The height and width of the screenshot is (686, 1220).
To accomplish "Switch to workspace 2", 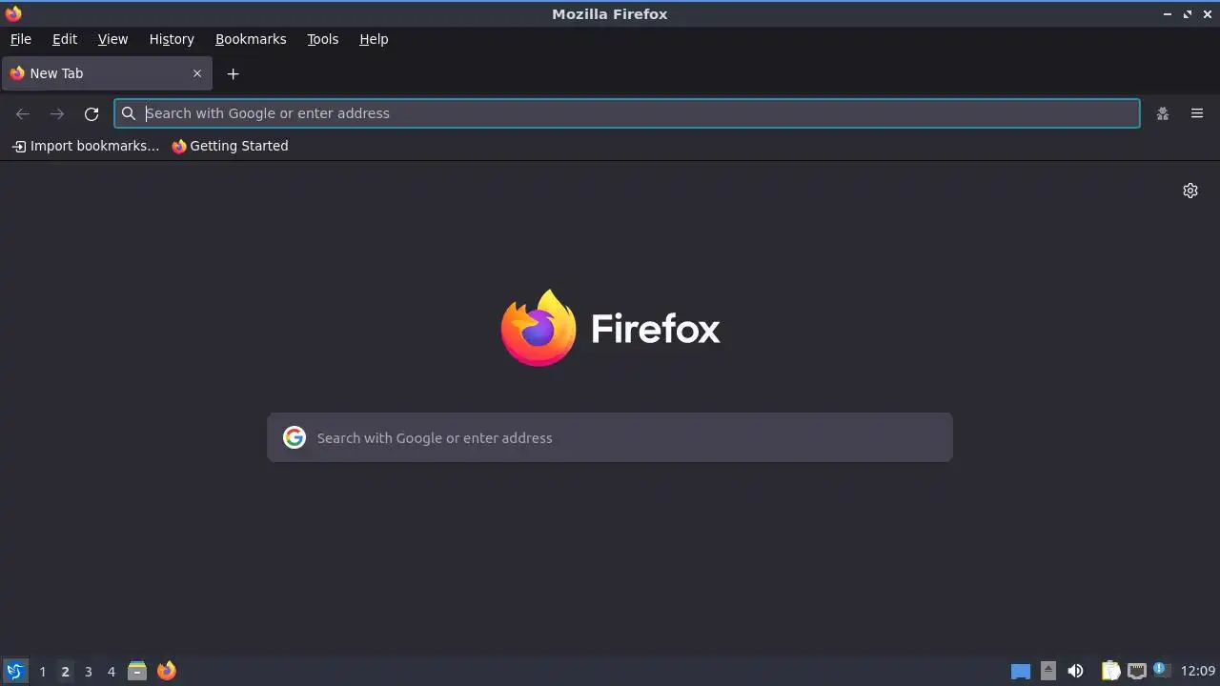I will tap(65, 672).
